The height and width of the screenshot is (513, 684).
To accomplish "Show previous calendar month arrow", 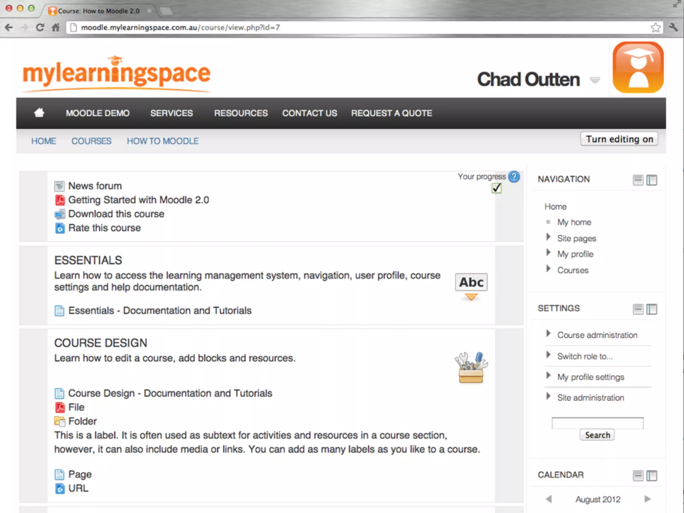I will point(548,499).
